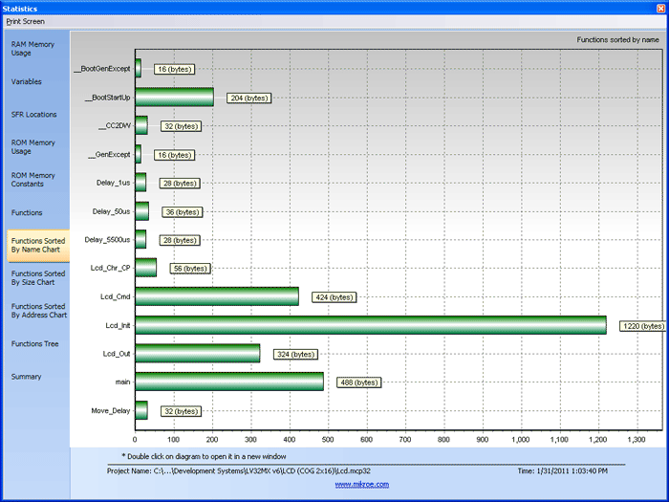Click the '36 (bytes)' value label
The height and width of the screenshot is (502, 669).
tap(183, 212)
